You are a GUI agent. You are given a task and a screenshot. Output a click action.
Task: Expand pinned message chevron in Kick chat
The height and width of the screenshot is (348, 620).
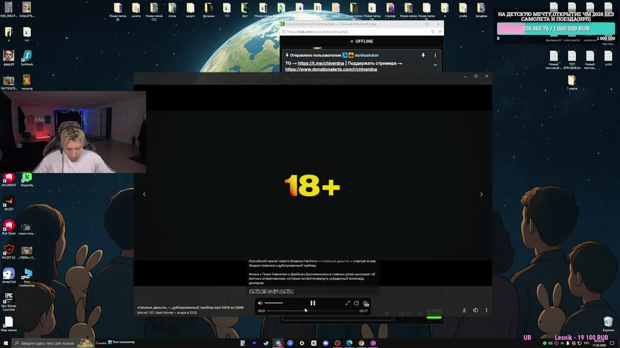(435, 65)
